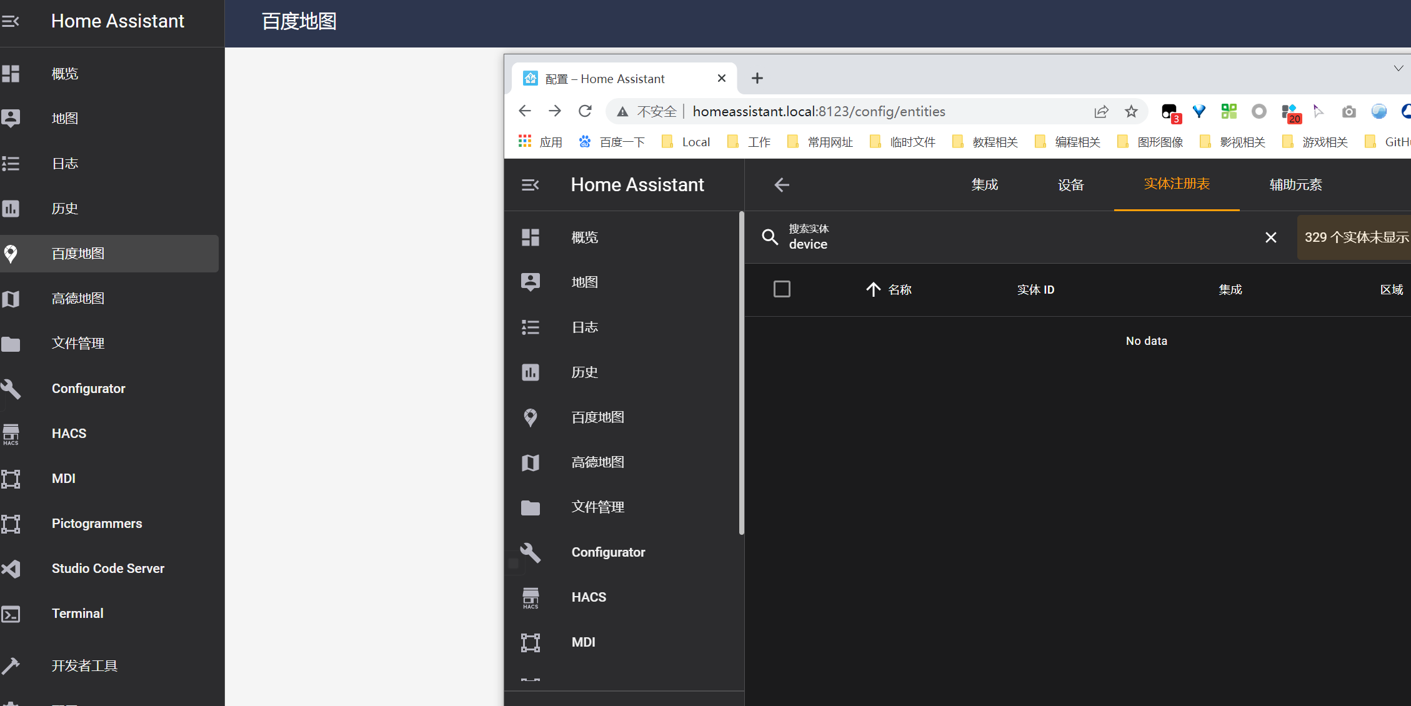The height and width of the screenshot is (706, 1411).
Task: Open MDI in the outer sidebar
Action: 109,479
